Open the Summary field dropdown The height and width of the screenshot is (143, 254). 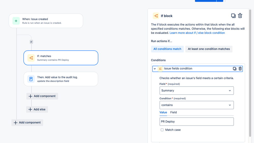197,91
